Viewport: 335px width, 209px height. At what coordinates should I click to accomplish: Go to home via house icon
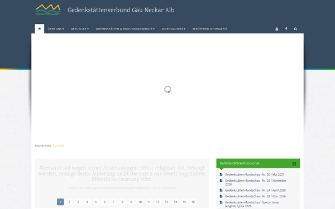click(39, 28)
